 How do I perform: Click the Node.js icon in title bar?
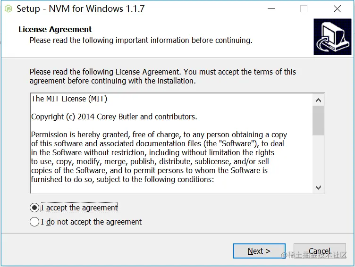point(8,9)
